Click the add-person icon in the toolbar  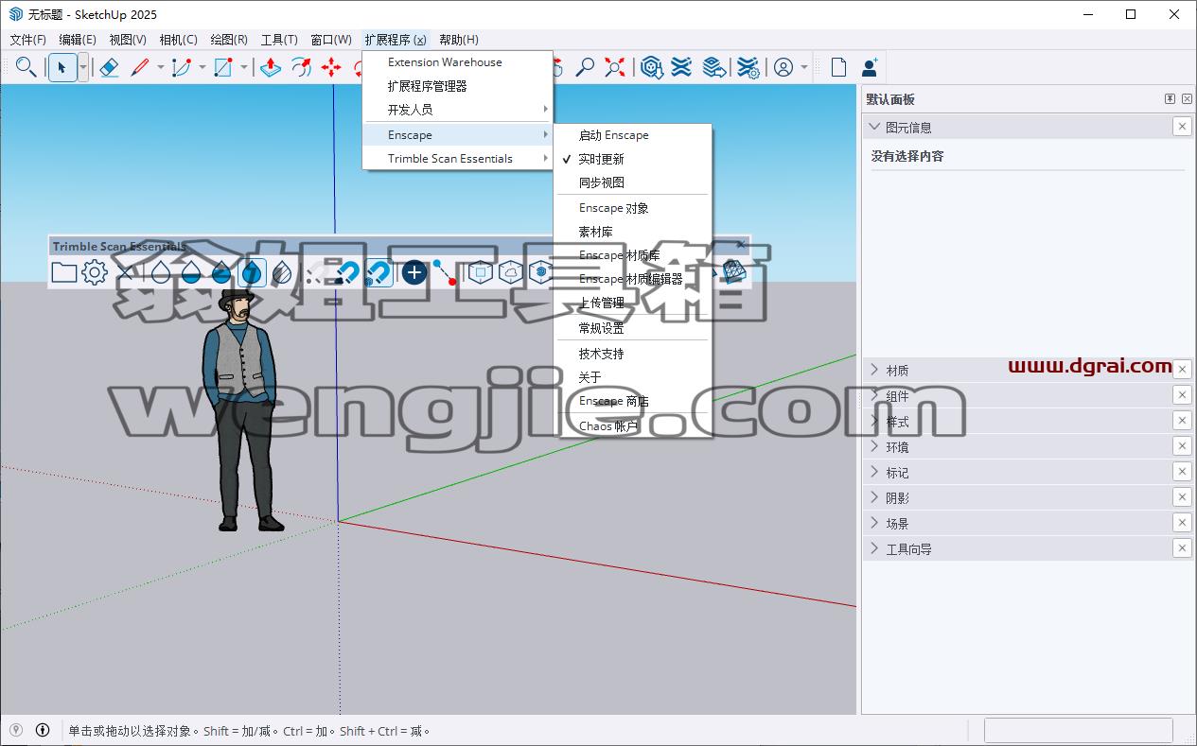(x=870, y=67)
